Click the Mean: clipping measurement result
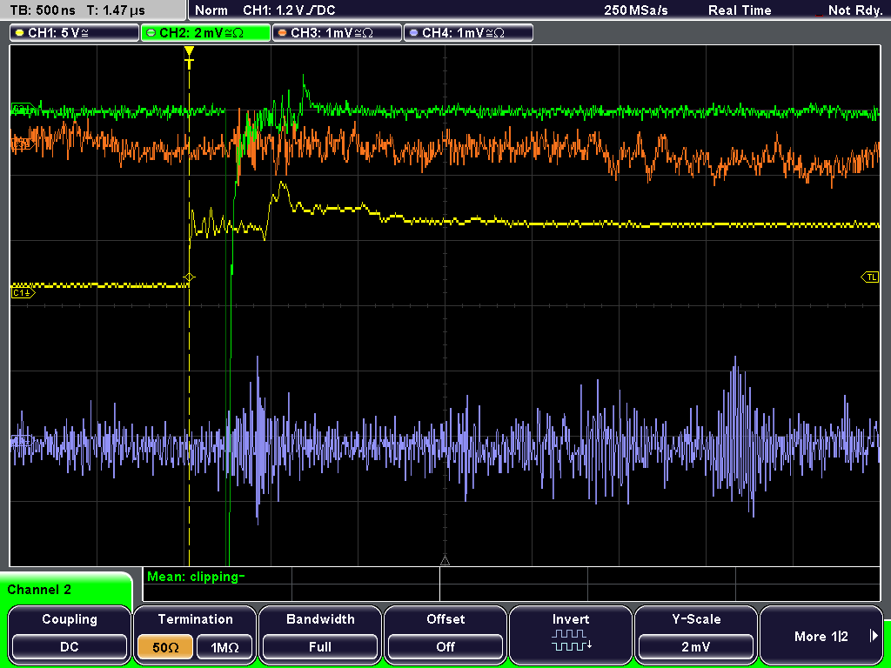Image resolution: width=891 pixels, height=668 pixels. pos(196,577)
